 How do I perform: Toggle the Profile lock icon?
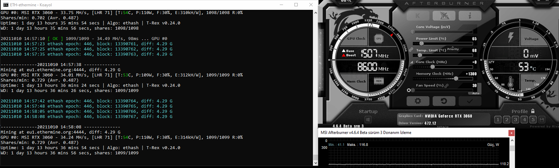(533, 111)
